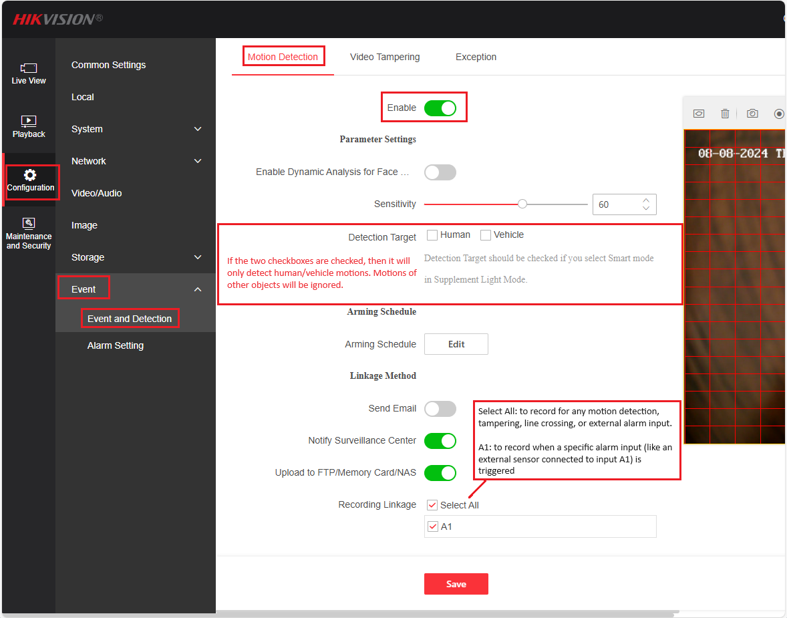
Task: Click Edit for Arming Schedule
Action: point(456,344)
